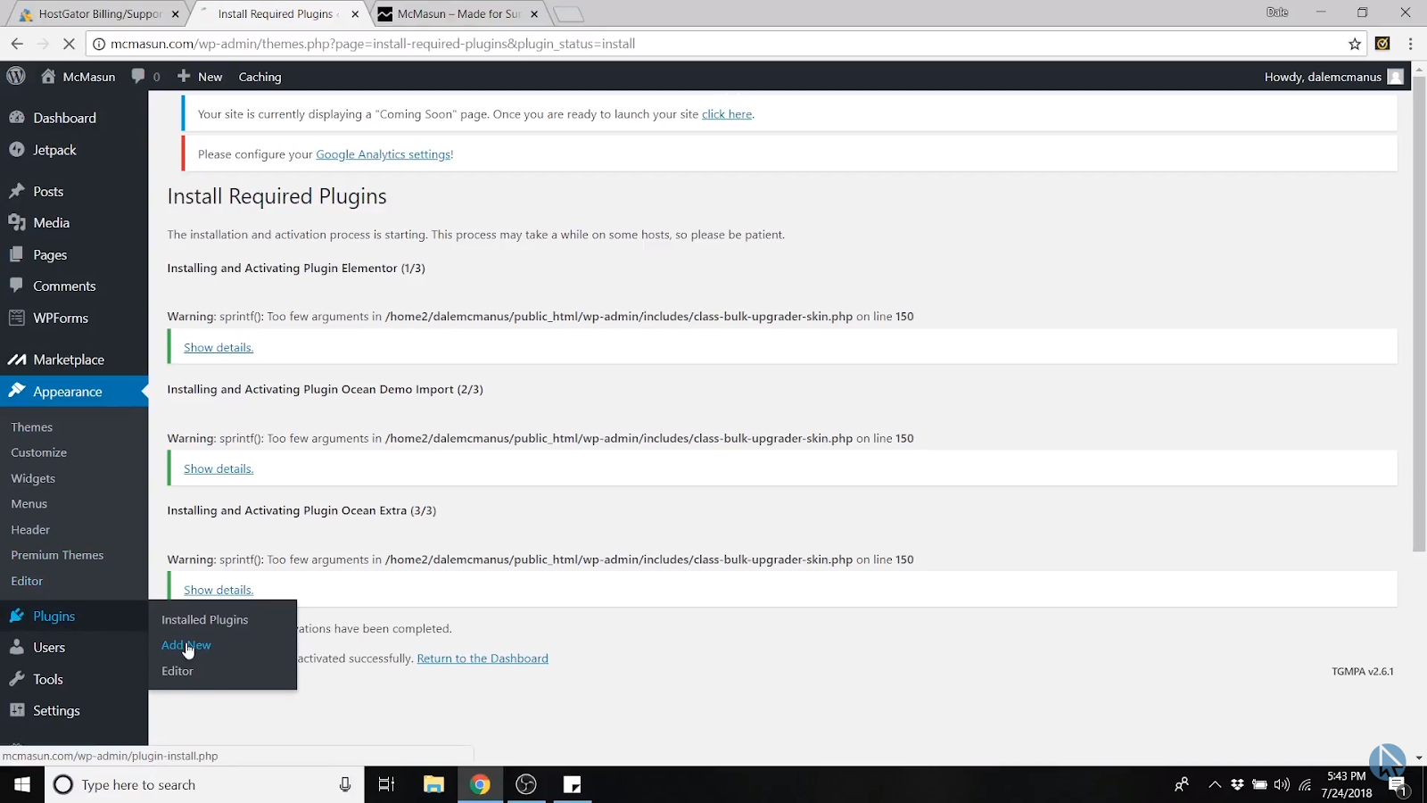Show details for Ocean Demo Import install
This screenshot has height=803, width=1427.
(219, 468)
